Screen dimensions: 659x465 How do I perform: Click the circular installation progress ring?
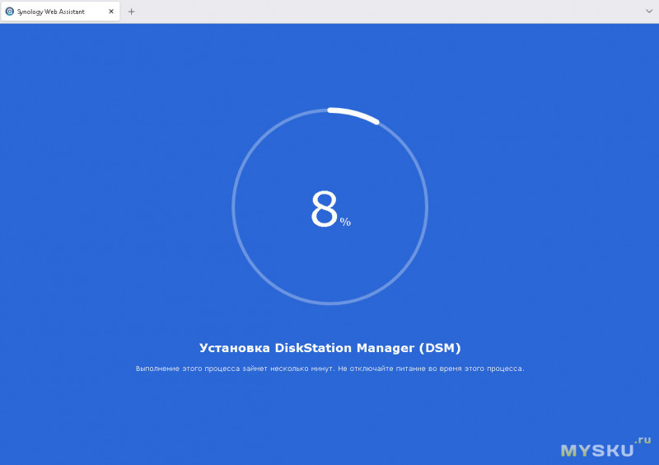point(330,206)
